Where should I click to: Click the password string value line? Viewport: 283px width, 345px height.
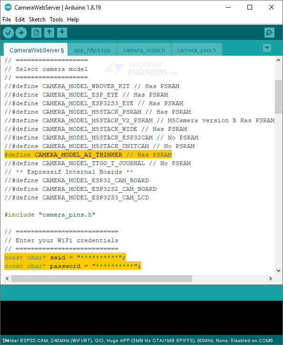click(73, 266)
